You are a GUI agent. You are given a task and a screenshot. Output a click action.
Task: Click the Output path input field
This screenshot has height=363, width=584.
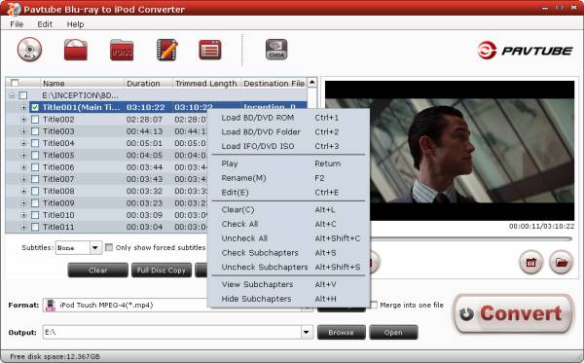click(x=172, y=332)
